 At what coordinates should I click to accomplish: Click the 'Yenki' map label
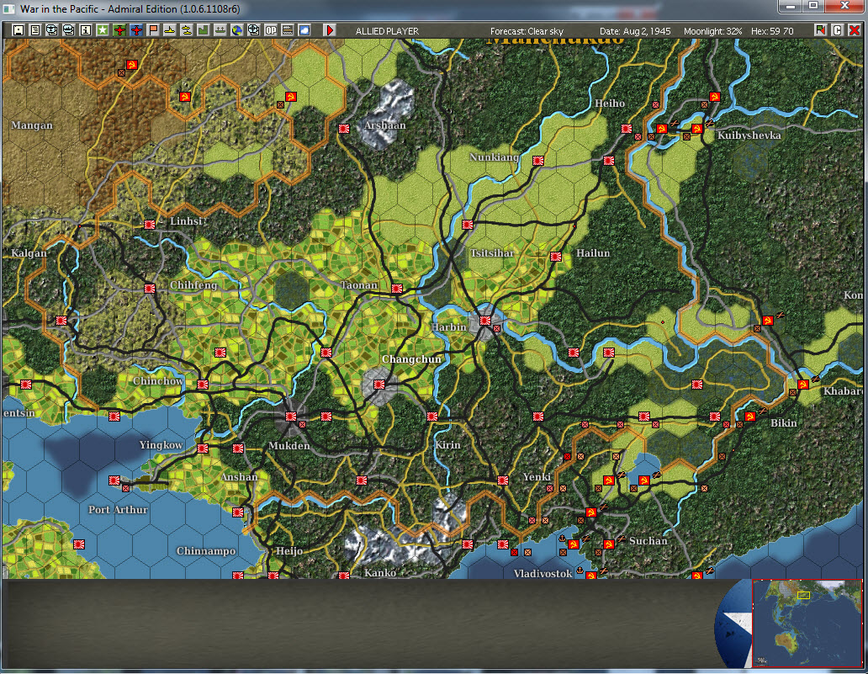click(x=537, y=477)
